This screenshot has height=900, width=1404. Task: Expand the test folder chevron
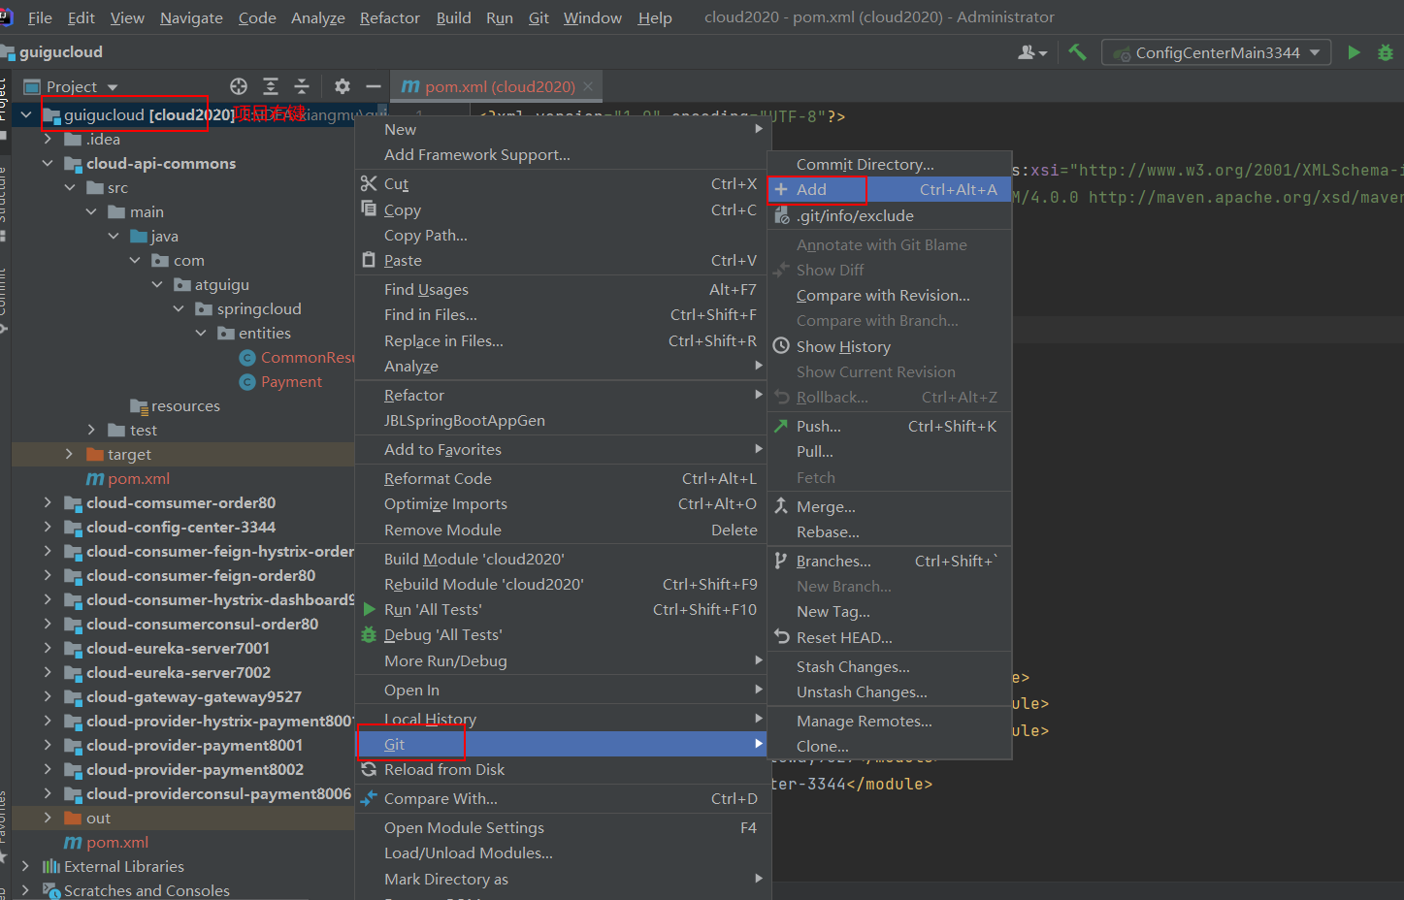[x=91, y=430]
